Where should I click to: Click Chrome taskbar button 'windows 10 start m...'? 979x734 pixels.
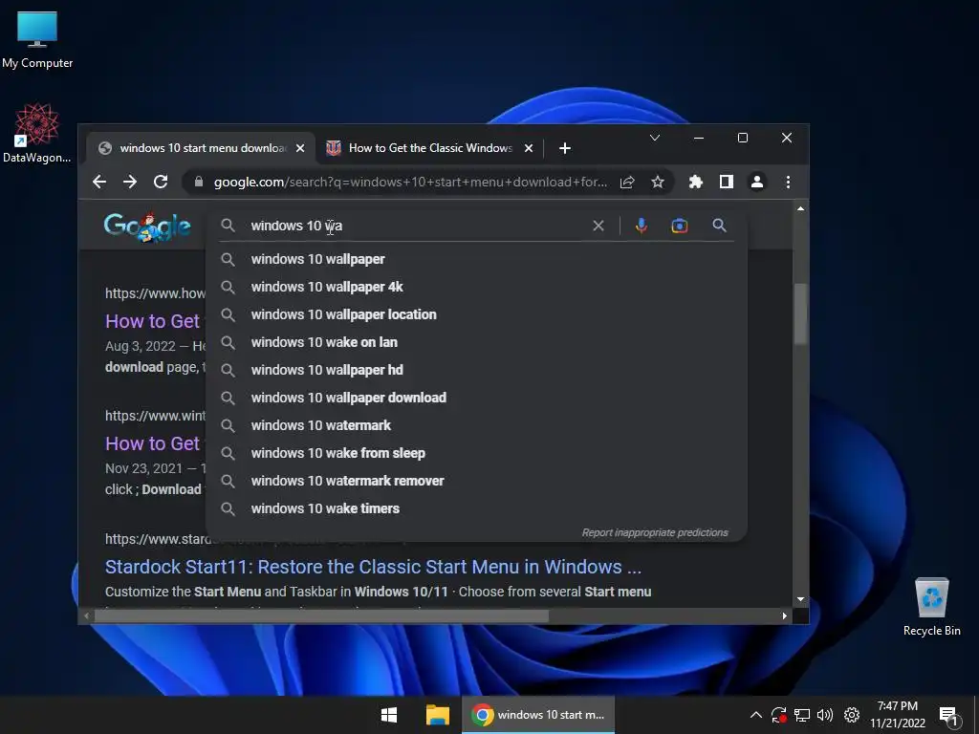pyautogui.click(x=538, y=715)
